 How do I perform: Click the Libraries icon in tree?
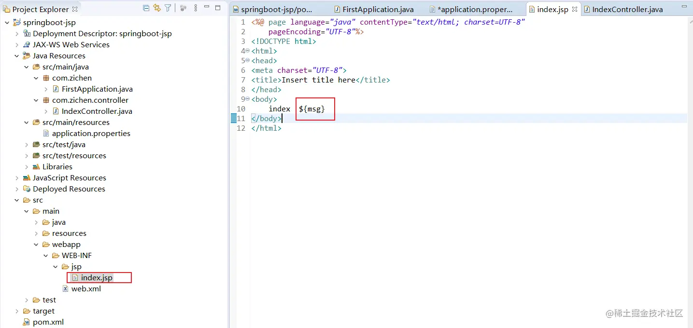click(x=37, y=167)
